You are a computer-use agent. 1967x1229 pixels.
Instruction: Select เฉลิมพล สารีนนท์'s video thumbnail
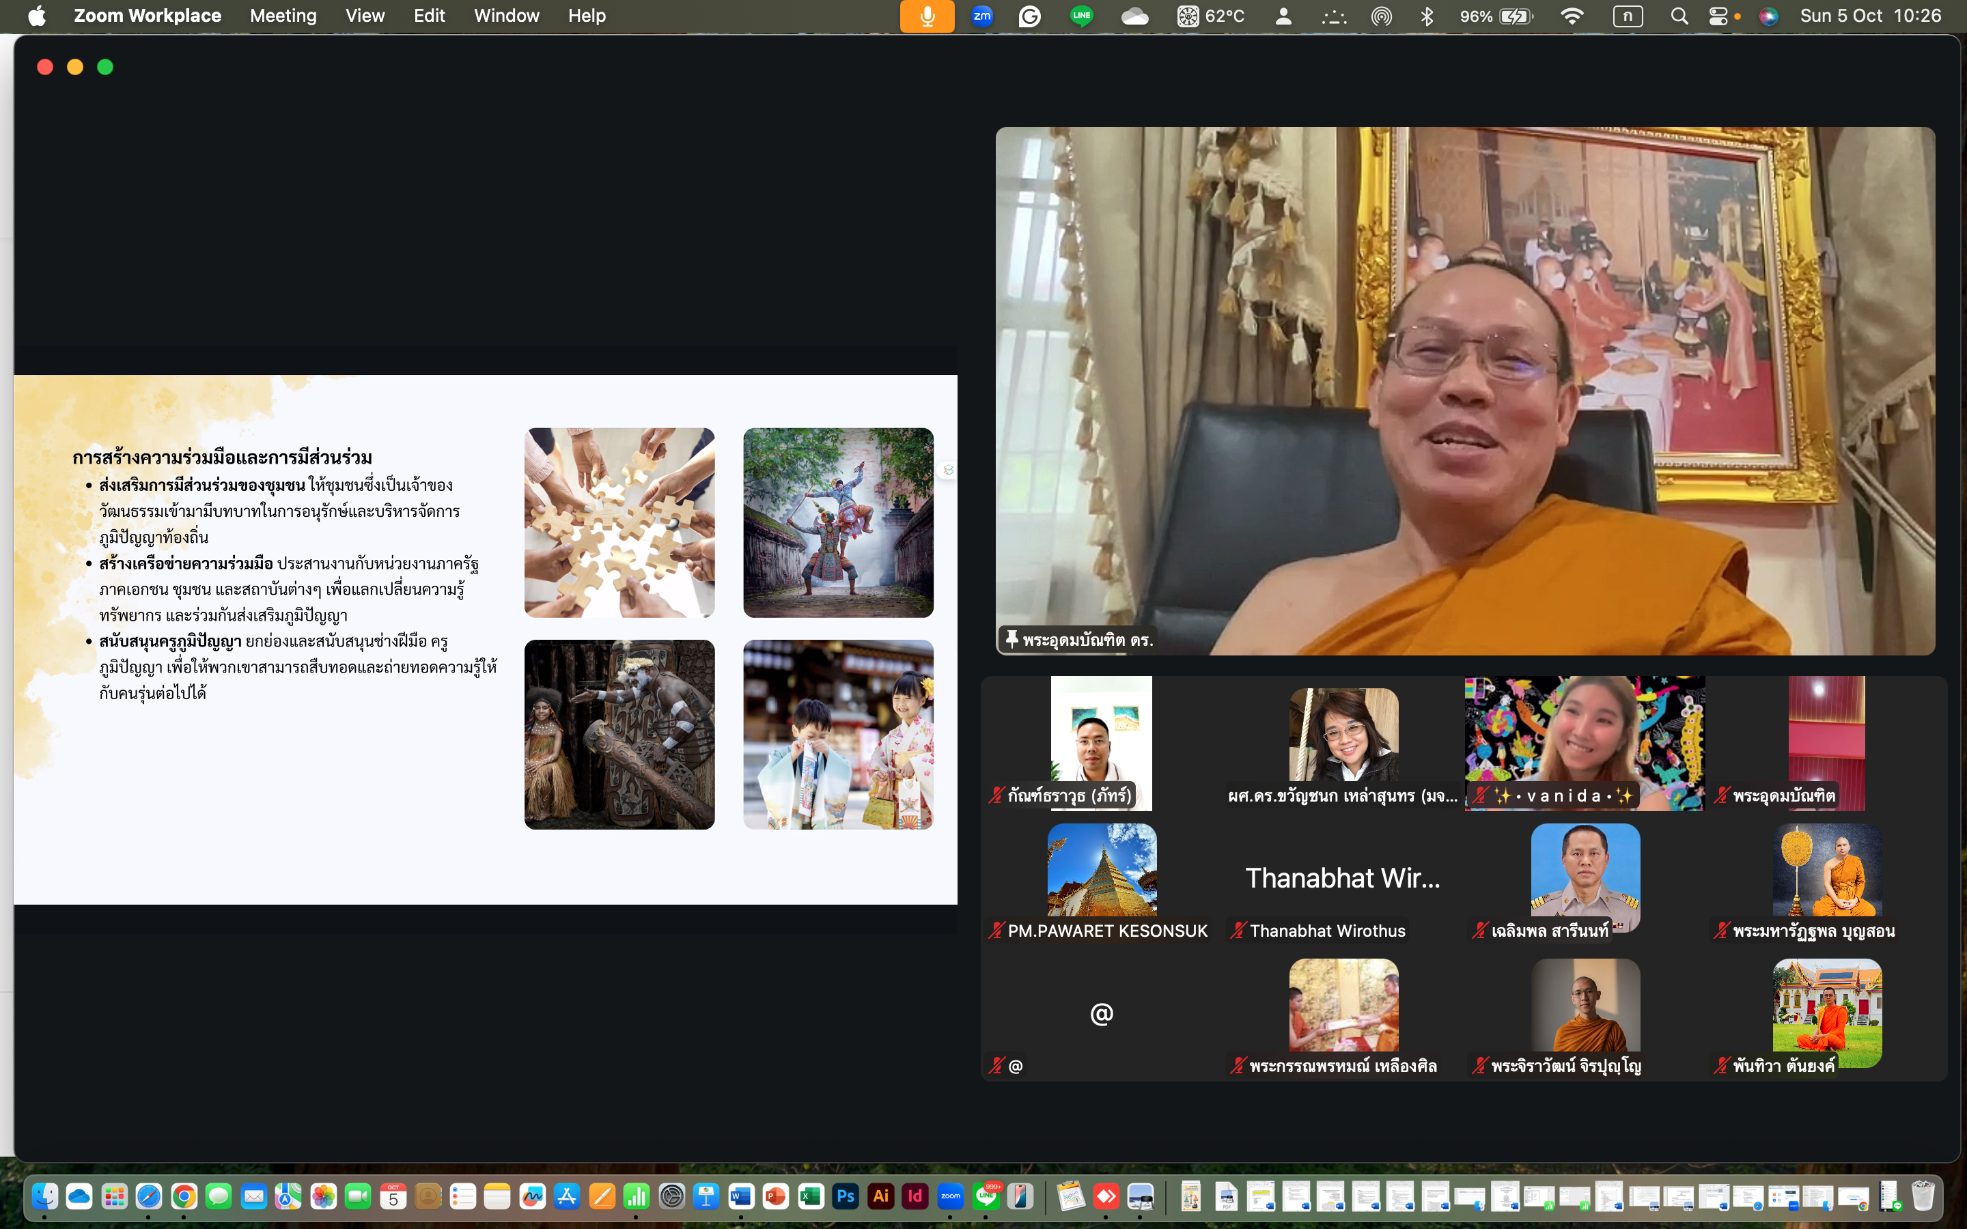coord(1585,878)
